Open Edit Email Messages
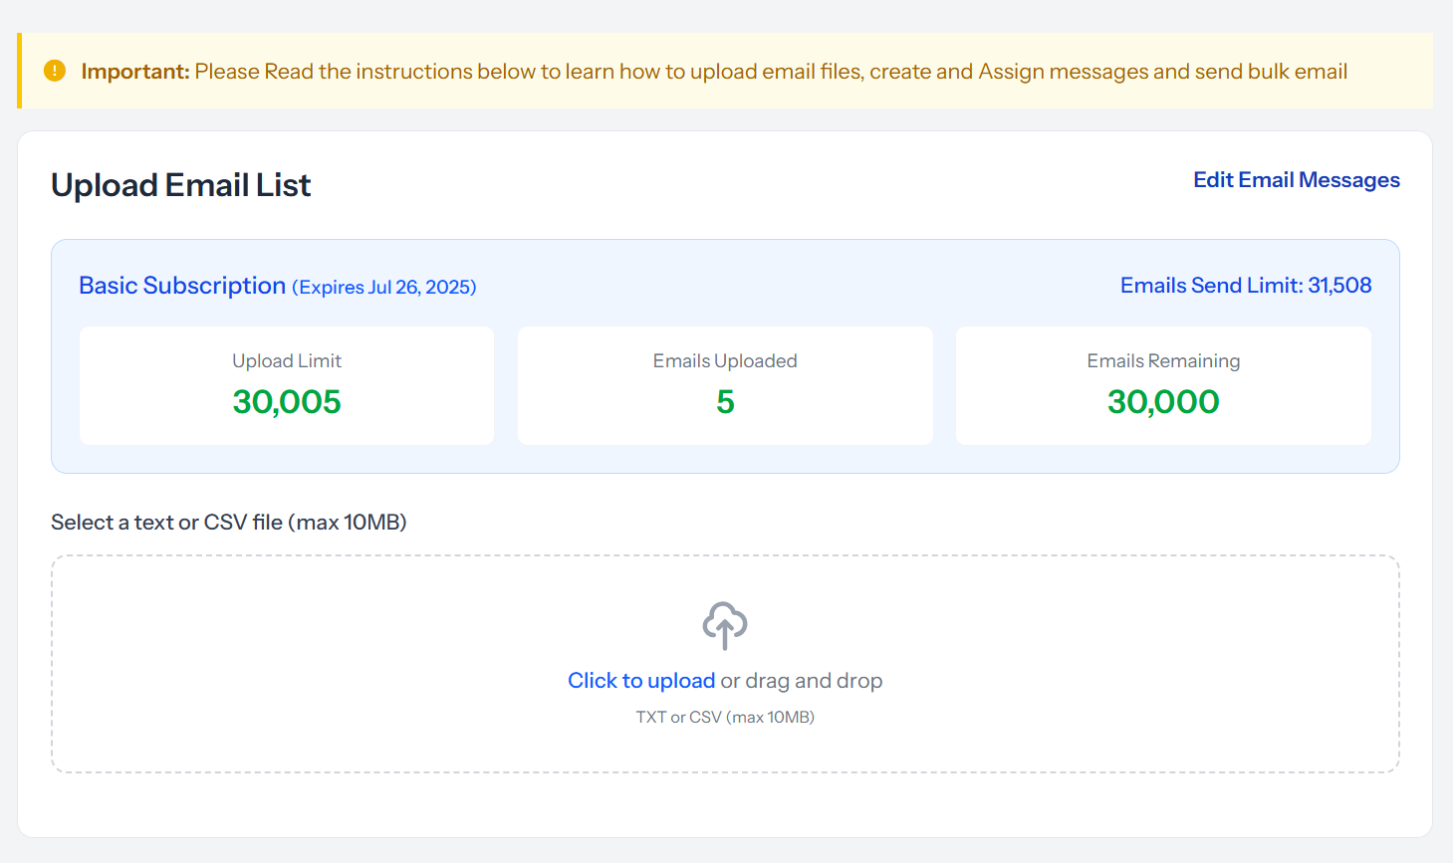 point(1296,179)
